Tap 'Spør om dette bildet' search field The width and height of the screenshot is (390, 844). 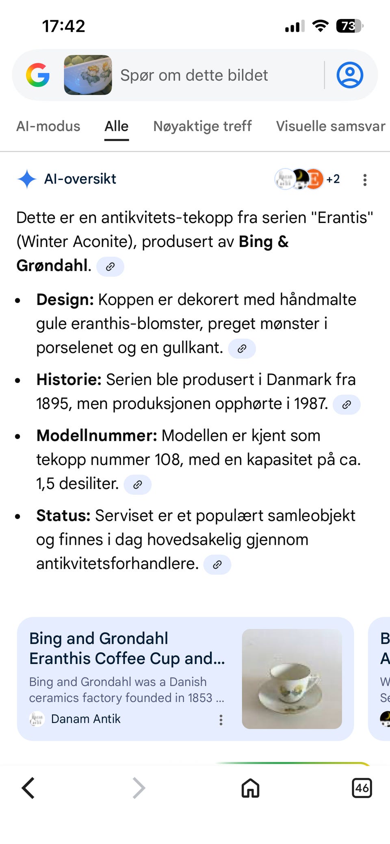tap(194, 76)
